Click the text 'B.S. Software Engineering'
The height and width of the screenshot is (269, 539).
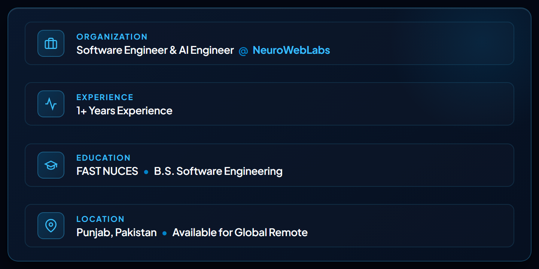click(x=218, y=171)
